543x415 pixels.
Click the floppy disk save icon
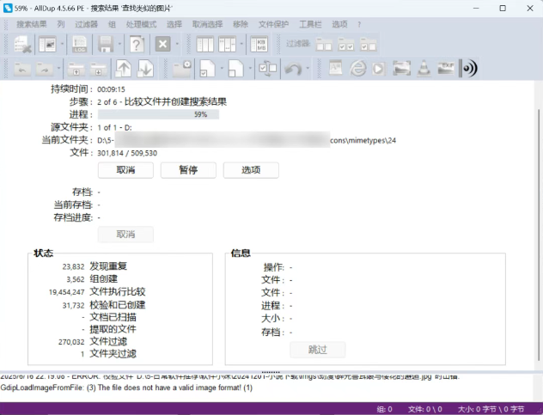click(107, 44)
